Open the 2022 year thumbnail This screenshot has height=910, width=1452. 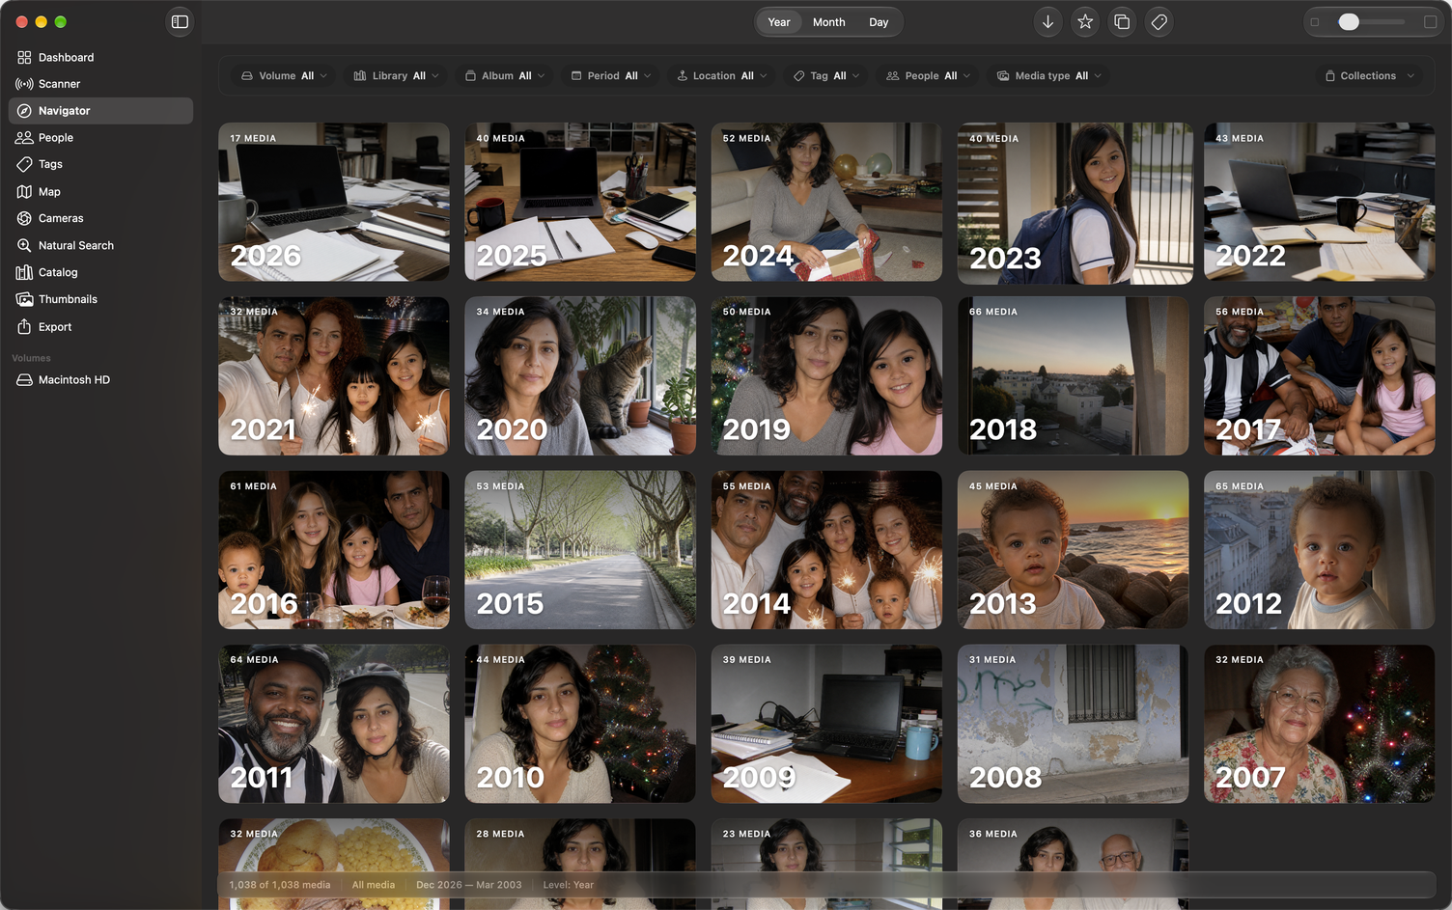(1319, 202)
